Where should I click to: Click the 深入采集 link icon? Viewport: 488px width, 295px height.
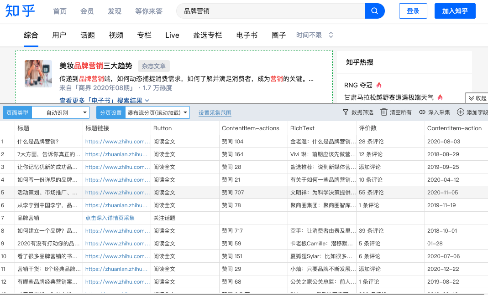(422, 112)
